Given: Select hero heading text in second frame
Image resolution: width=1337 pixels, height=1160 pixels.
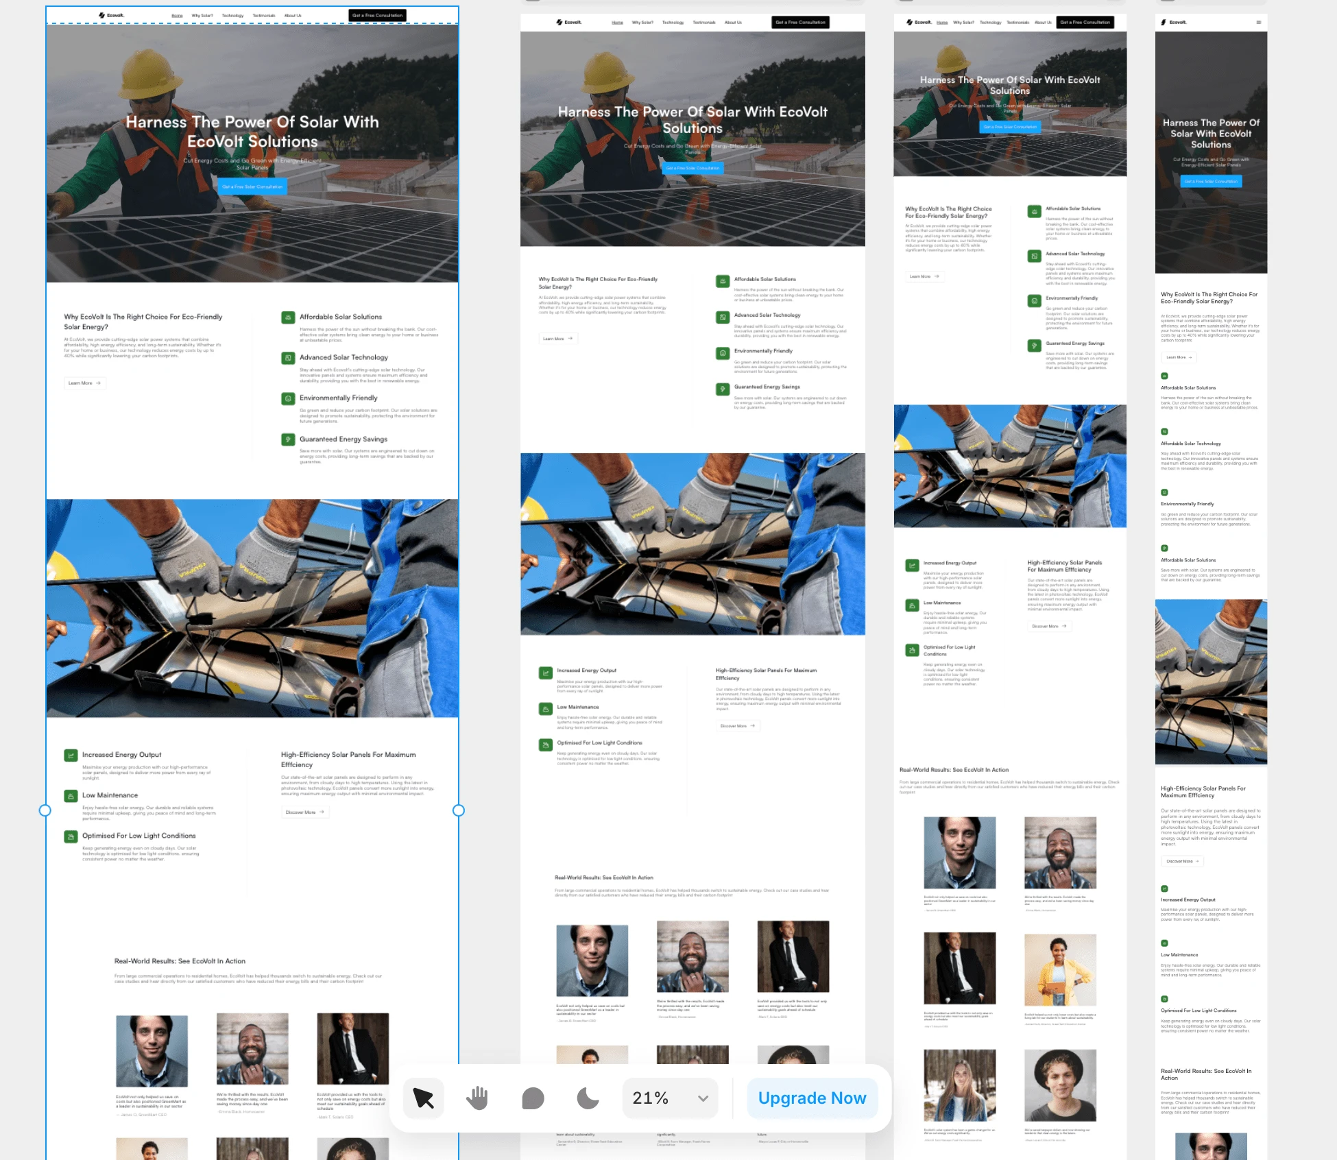Looking at the screenshot, I should (x=692, y=120).
